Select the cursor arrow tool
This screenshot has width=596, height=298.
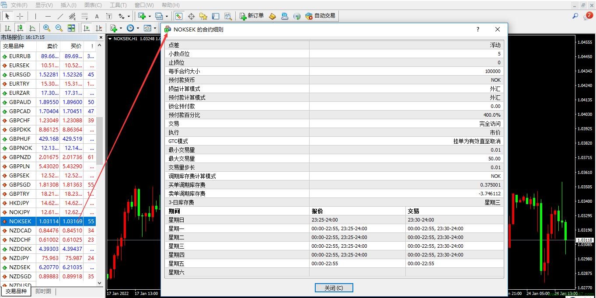[7, 16]
